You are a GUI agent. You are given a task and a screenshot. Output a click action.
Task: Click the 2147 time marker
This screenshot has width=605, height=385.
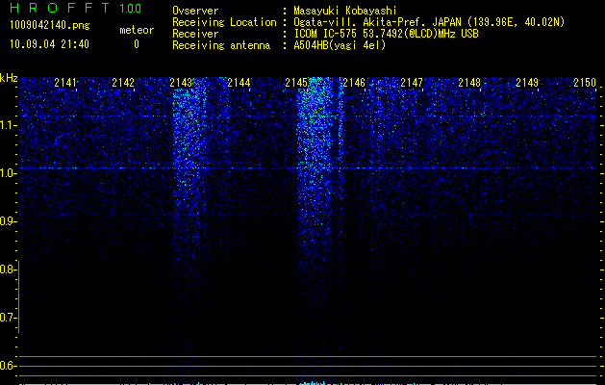point(412,82)
